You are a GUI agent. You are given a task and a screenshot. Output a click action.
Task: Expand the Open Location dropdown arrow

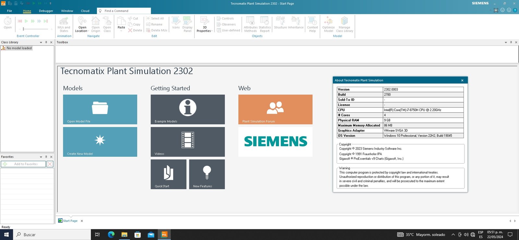tap(88, 31)
